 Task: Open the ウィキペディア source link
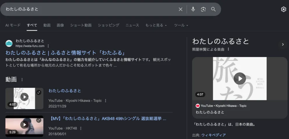[x=213, y=135]
